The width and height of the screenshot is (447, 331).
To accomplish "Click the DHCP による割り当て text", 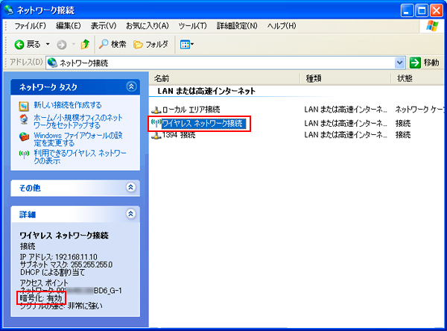I will pyautogui.click(x=52, y=273).
